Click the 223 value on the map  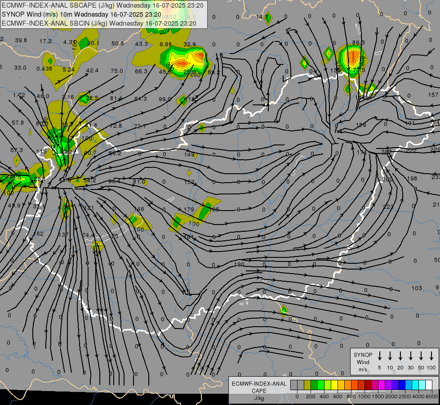tap(388, 207)
